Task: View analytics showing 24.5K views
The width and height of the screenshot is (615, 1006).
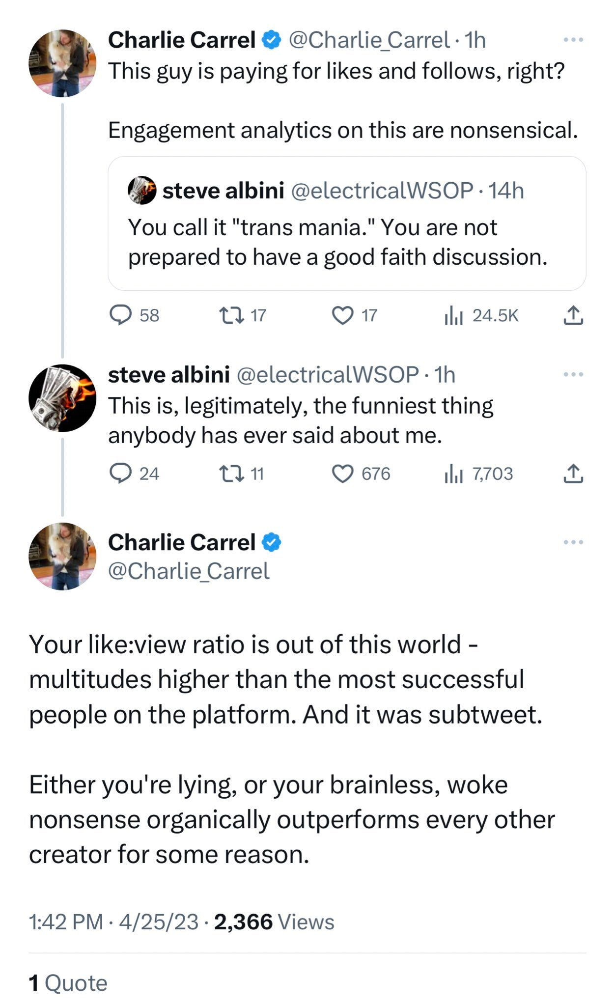Action: 453,315
